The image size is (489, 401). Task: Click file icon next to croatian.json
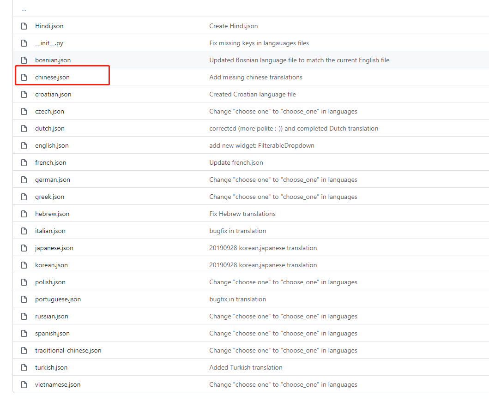pyautogui.click(x=24, y=95)
